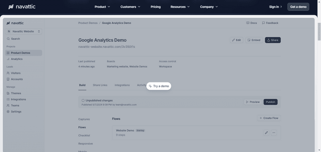Open the Navattic Website workspace switcher

pyautogui.click(x=24, y=32)
